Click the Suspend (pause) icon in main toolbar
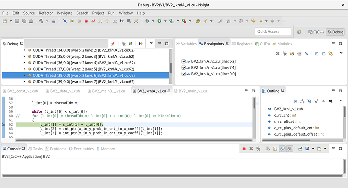The image size is (348, 188). tap(79, 21)
